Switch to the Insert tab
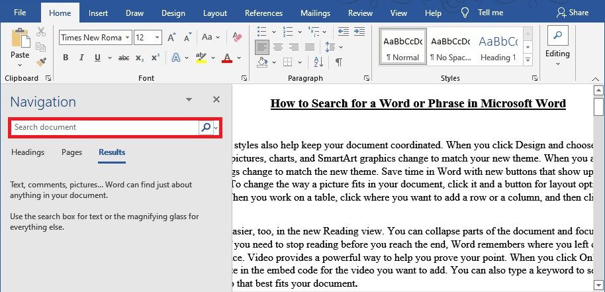This screenshot has width=605, height=292. [98, 13]
